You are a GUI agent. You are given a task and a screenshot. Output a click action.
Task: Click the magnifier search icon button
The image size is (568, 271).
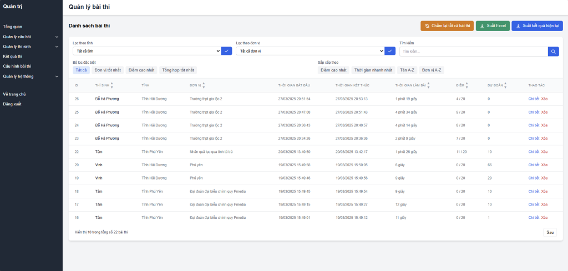553,51
